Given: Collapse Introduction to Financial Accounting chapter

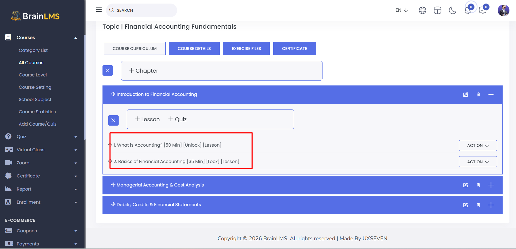Looking at the screenshot, I should (x=491, y=94).
